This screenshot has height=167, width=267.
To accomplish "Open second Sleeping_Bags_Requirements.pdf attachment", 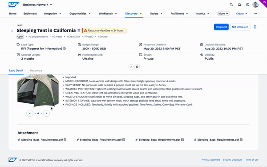I will click(101, 140).
